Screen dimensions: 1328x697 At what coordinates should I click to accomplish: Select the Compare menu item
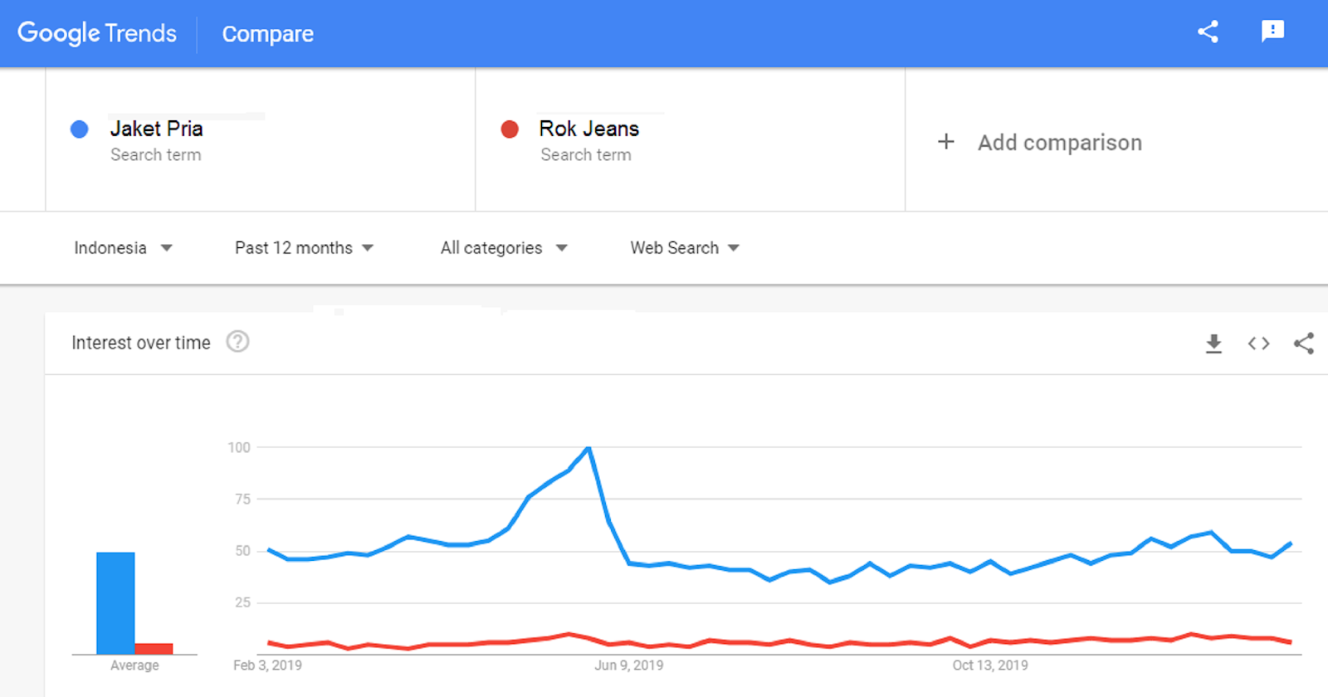(x=267, y=33)
